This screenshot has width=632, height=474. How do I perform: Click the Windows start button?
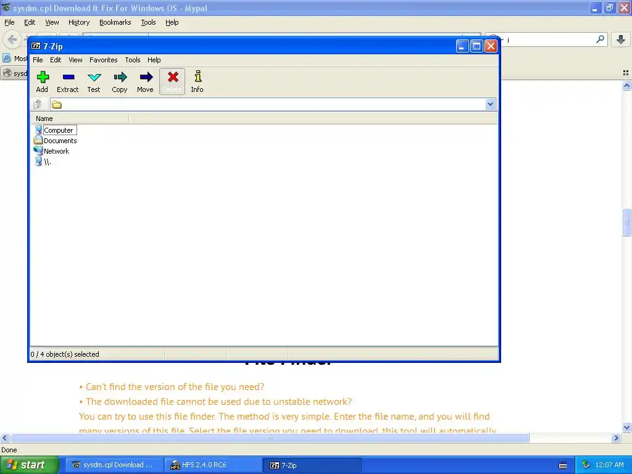coord(29,465)
